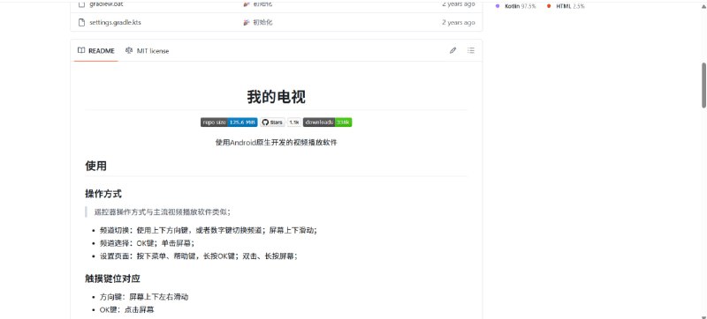Edit README with the pencil icon

452,50
